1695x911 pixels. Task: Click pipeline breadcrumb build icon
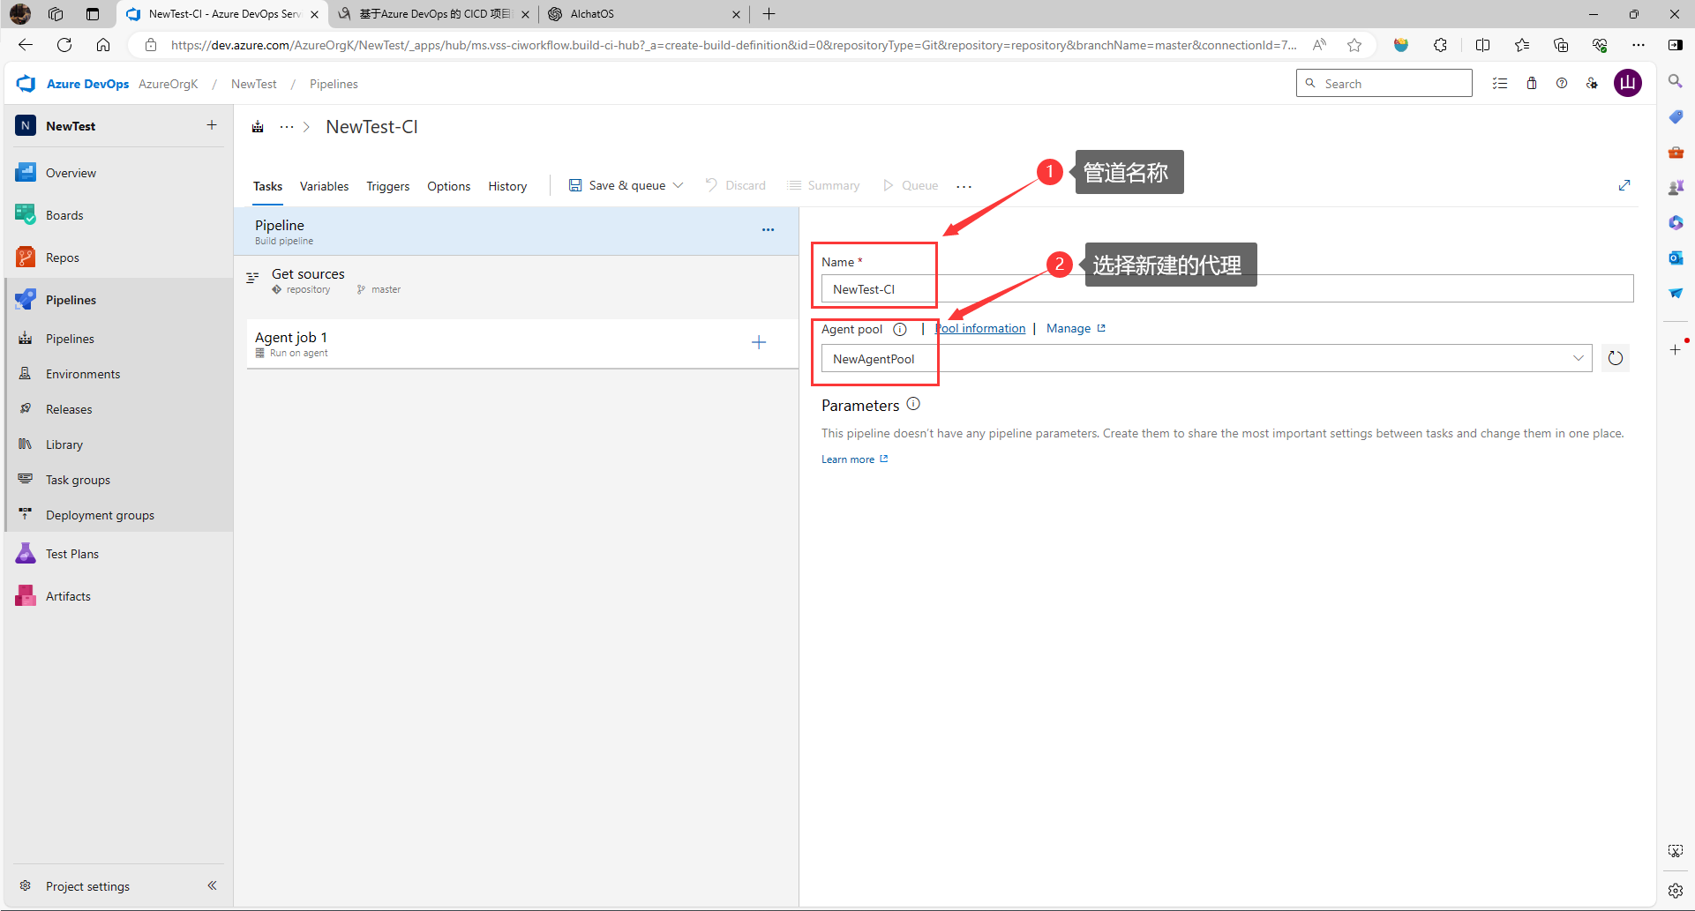point(258,127)
